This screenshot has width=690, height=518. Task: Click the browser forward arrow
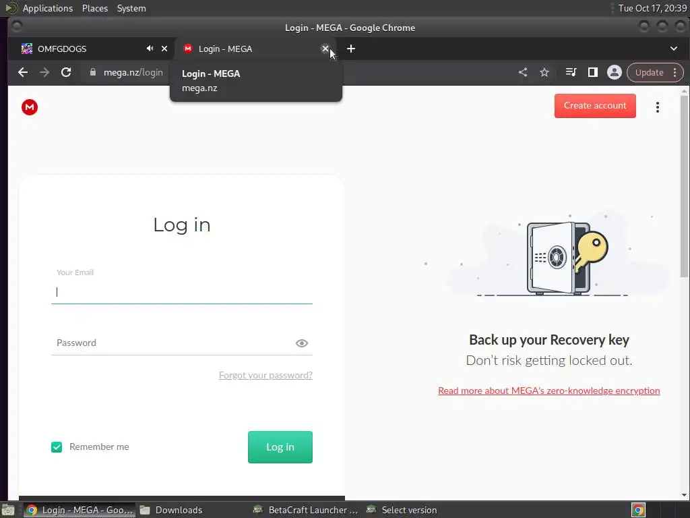click(x=44, y=72)
